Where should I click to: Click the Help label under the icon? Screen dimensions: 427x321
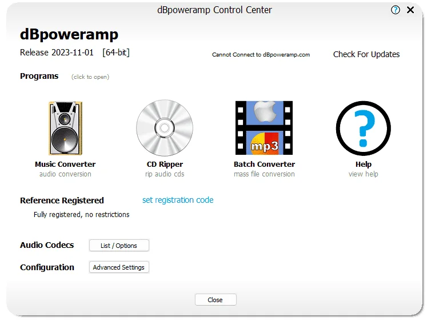(364, 164)
